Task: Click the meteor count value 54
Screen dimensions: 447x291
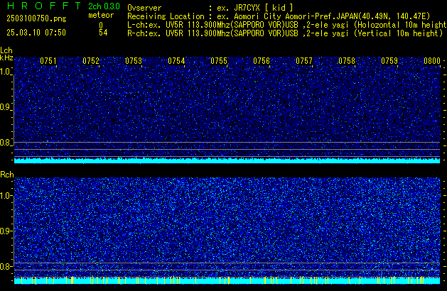Action: pyautogui.click(x=103, y=33)
